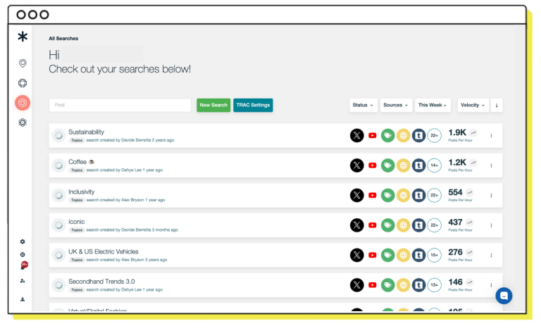Click the trend graph icon beside 1.9K
The width and height of the screenshot is (541, 328).
473,132
